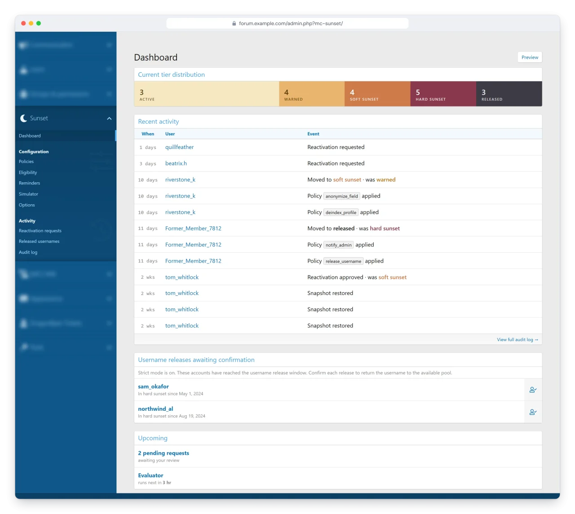Select the Soft Sunset tier segment
575x514 pixels.
pos(377,94)
